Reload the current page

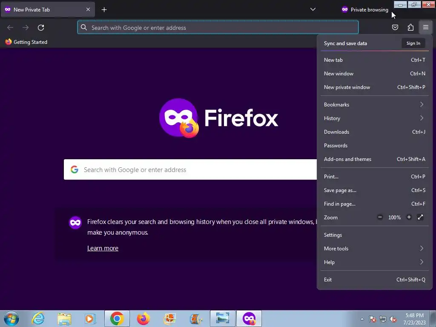tap(41, 28)
